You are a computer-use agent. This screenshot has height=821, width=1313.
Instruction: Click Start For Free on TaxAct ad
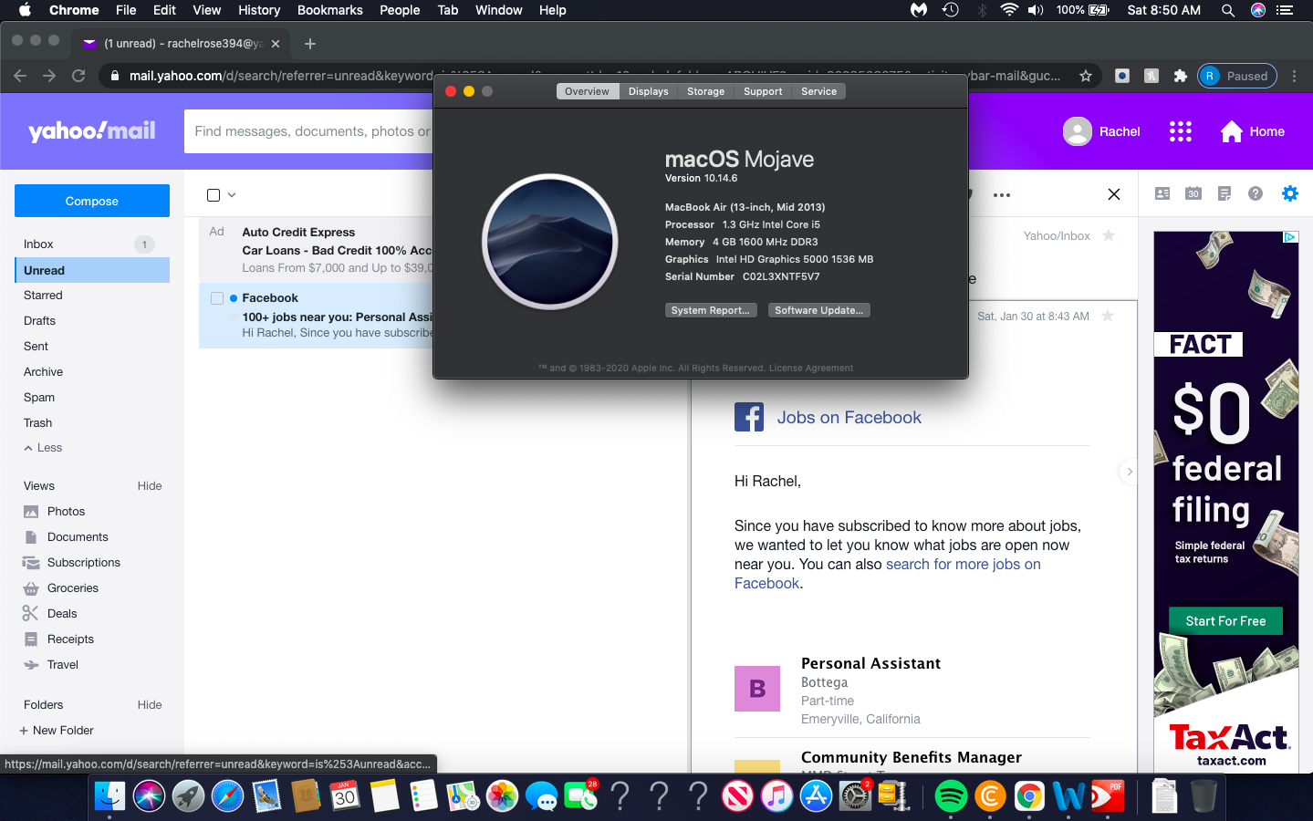[1225, 621]
